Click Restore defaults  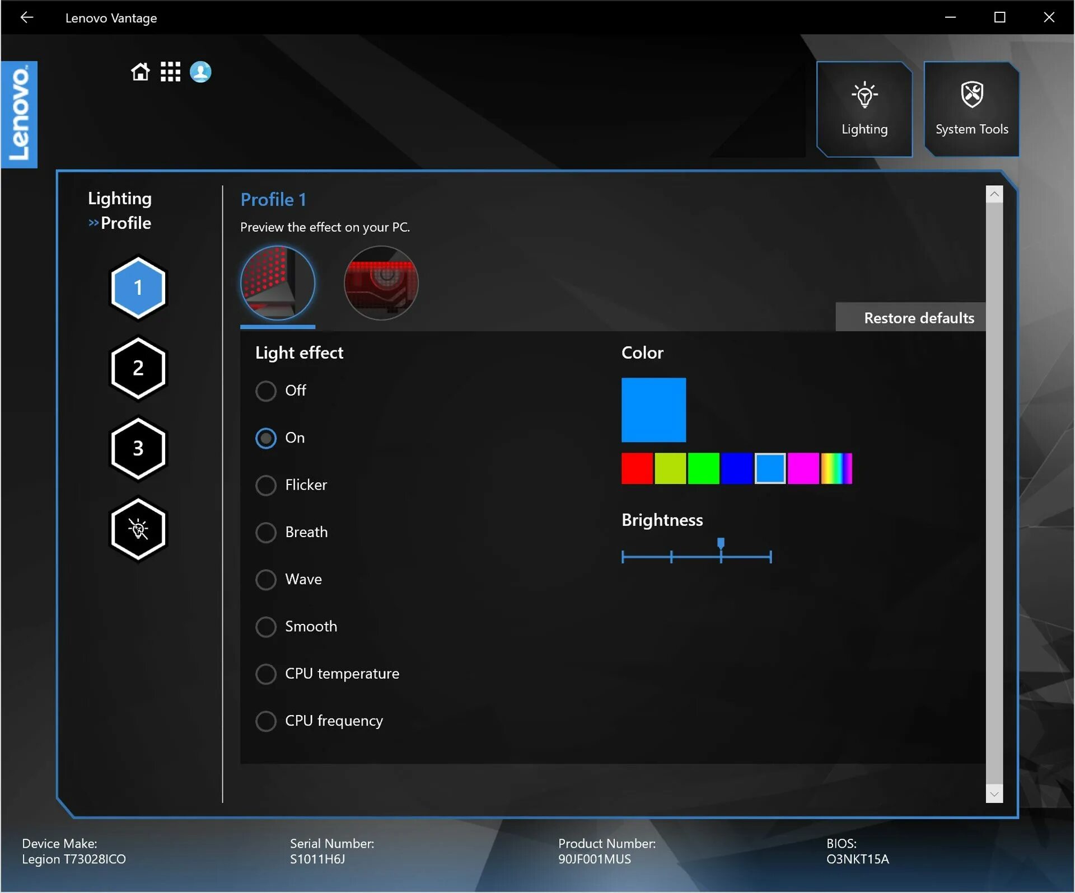point(918,317)
